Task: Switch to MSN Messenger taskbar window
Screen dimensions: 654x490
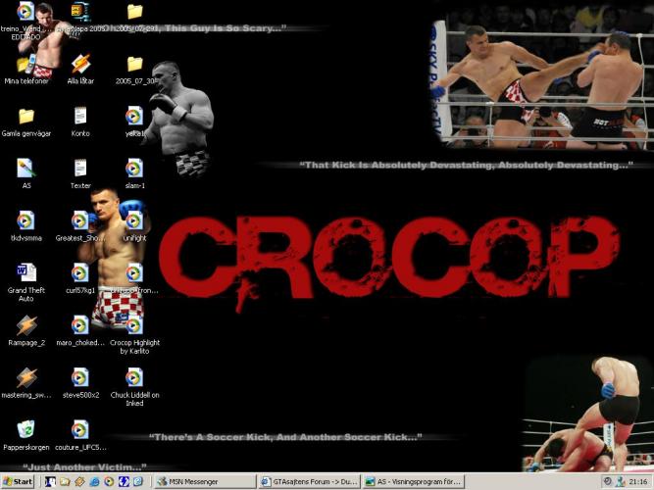Action: tap(204, 482)
